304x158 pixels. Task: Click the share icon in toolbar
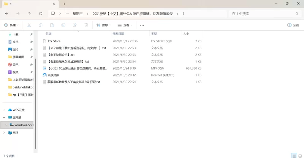74,25
